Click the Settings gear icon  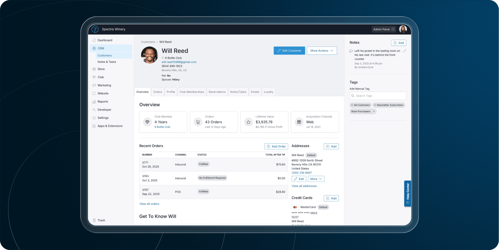pos(94,118)
